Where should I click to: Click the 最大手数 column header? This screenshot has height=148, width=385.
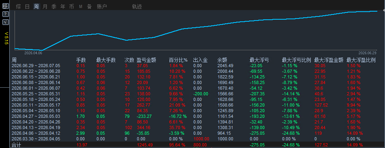(x=106, y=60)
